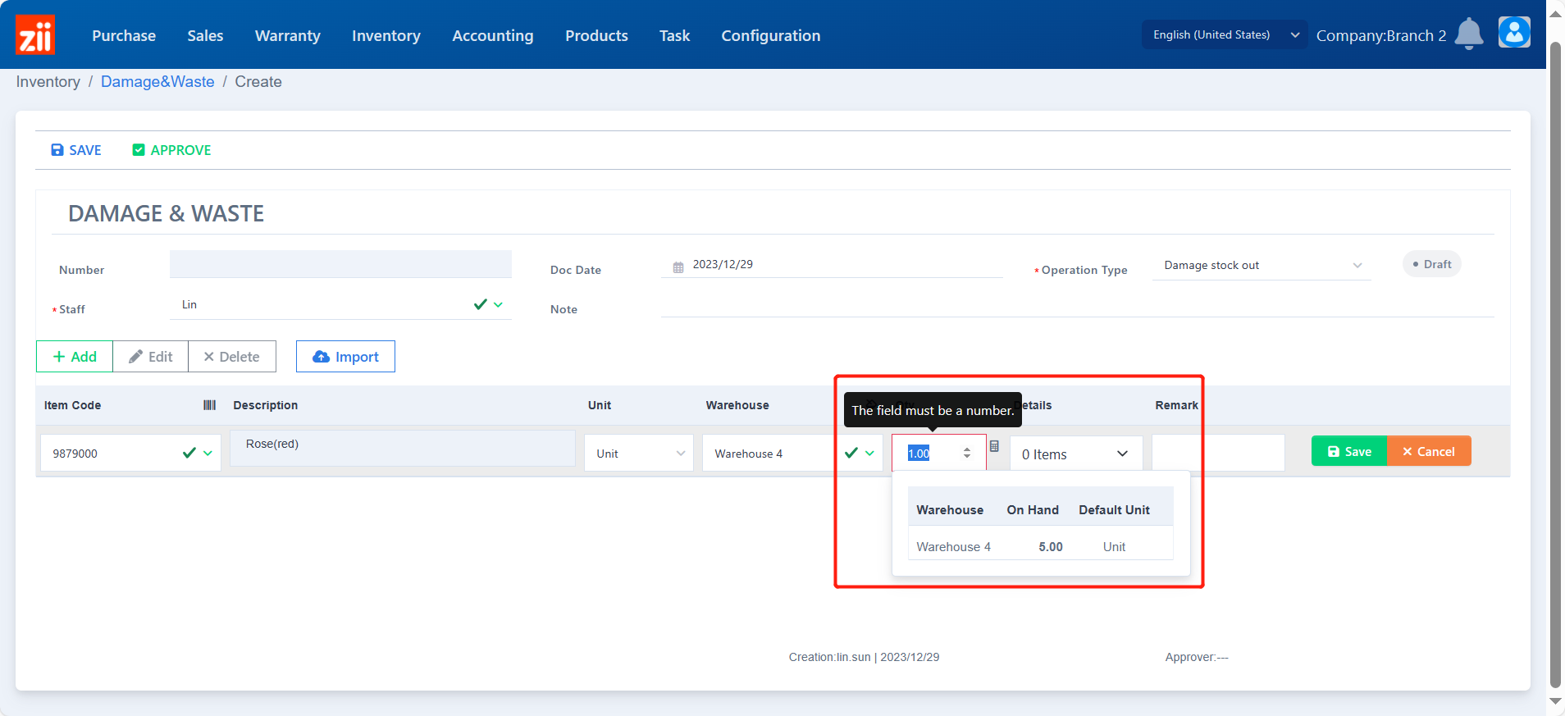Open the Task menu
The image size is (1565, 716).
tap(674, 35)
